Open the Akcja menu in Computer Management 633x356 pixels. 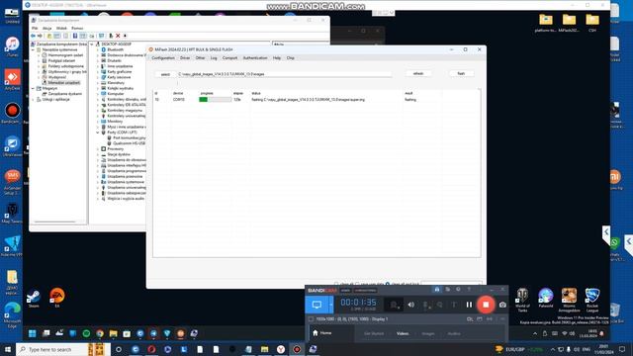[47, 29]
